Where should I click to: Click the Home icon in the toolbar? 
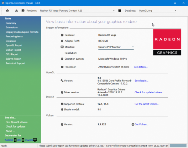click(8, 11)
